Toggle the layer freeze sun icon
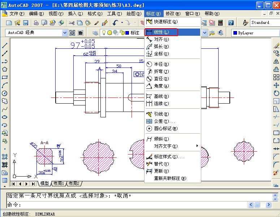Image resolution: width=280 pixels, height=217 pixels. point(109,32)
